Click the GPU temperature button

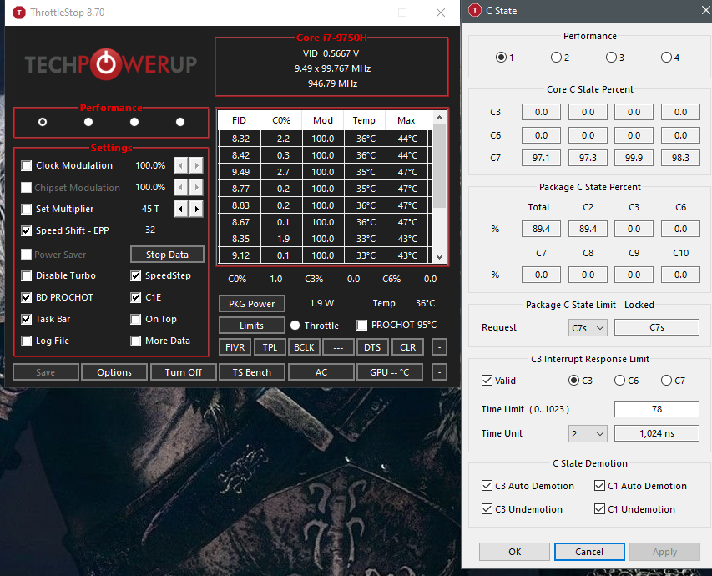tap(390, 372)
